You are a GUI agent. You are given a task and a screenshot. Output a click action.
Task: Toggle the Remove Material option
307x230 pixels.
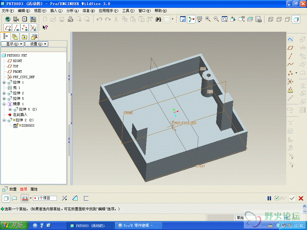[75, 198]
